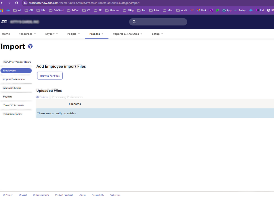274x197 pixels.
Task: Click the search magnifier icon
Action: tap(134, 22)
